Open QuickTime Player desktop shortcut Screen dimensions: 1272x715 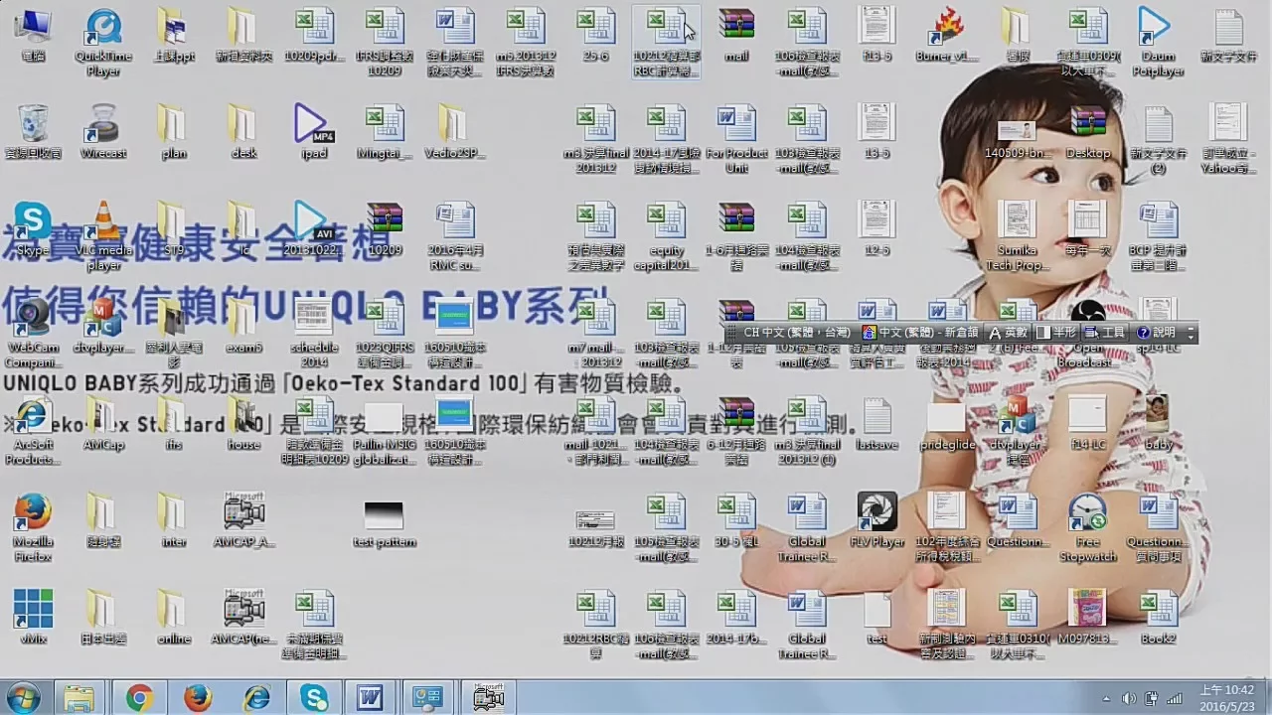click(x=103, y=43)
